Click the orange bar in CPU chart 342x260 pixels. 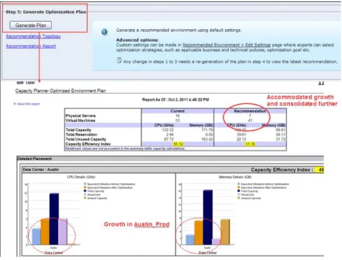45,232
